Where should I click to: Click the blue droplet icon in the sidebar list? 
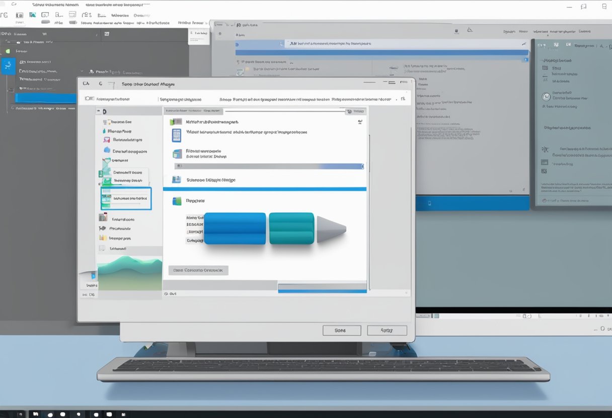pos(103,131)
